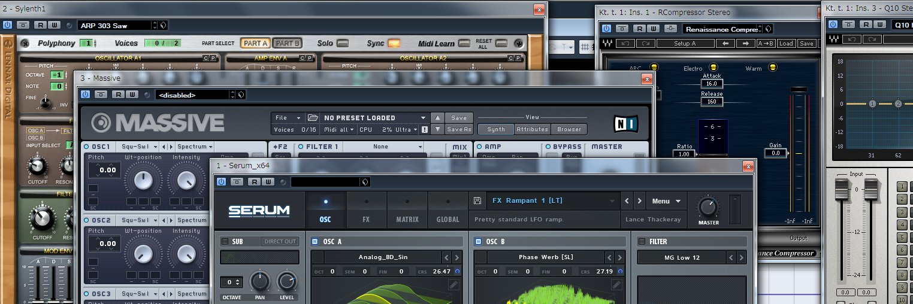Open Massive File menu

287,118
